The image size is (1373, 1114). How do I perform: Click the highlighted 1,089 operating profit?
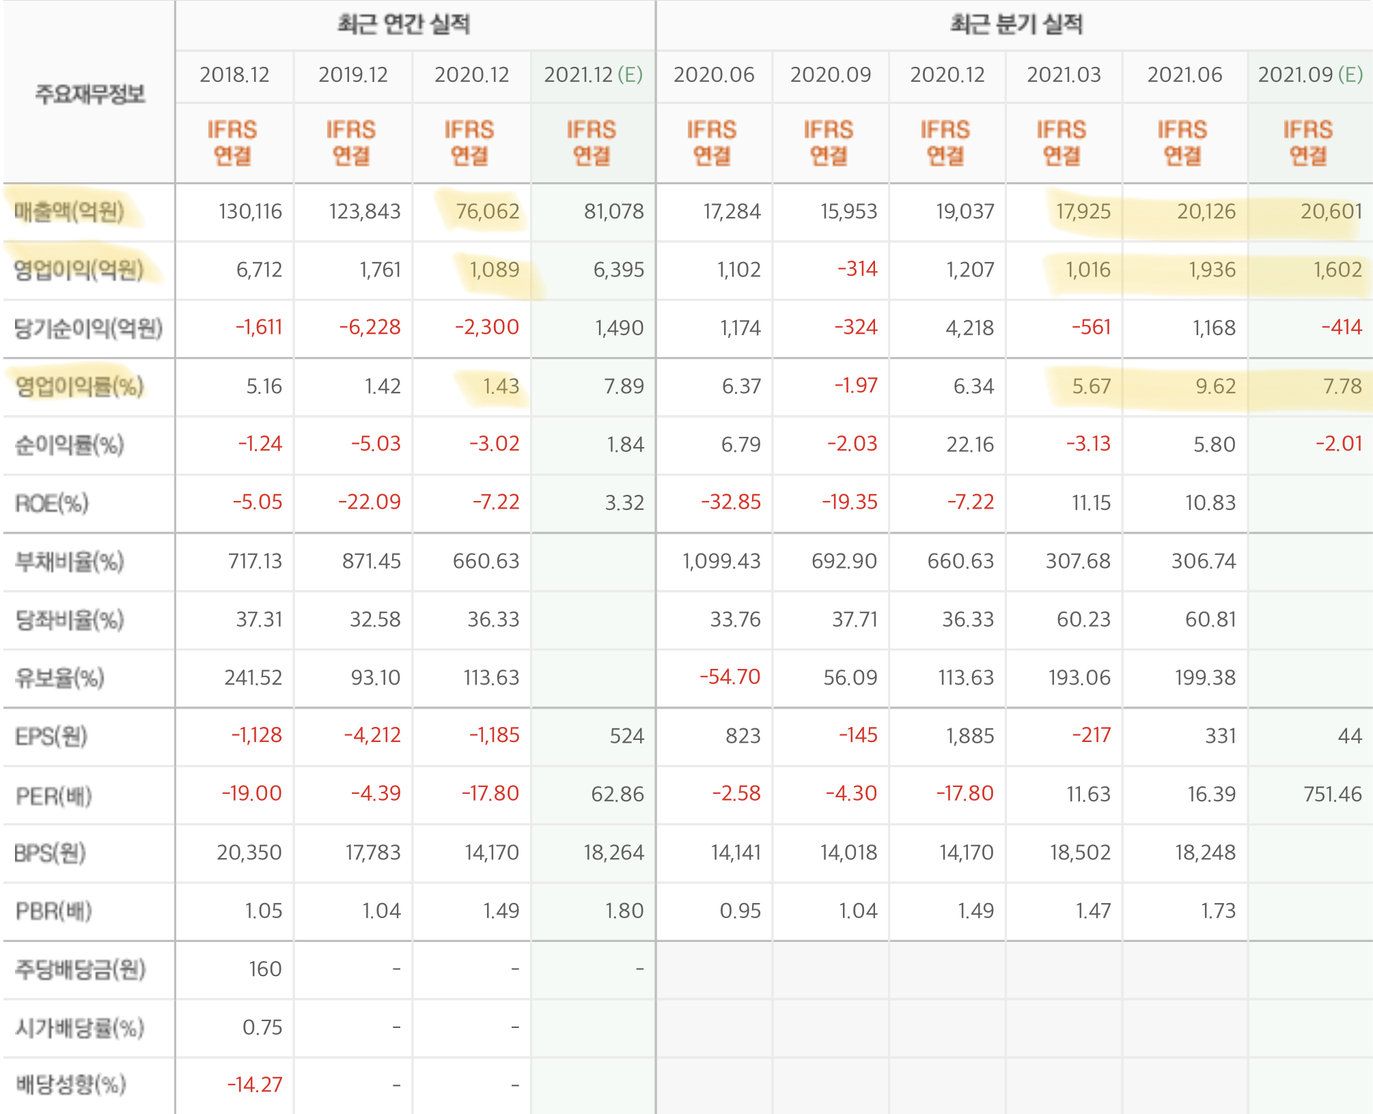pos(495,270)
